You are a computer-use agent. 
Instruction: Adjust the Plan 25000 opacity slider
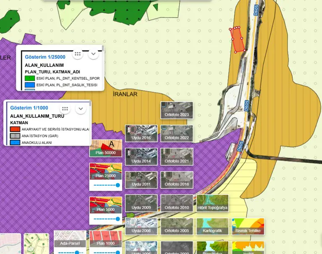(107, 185)
